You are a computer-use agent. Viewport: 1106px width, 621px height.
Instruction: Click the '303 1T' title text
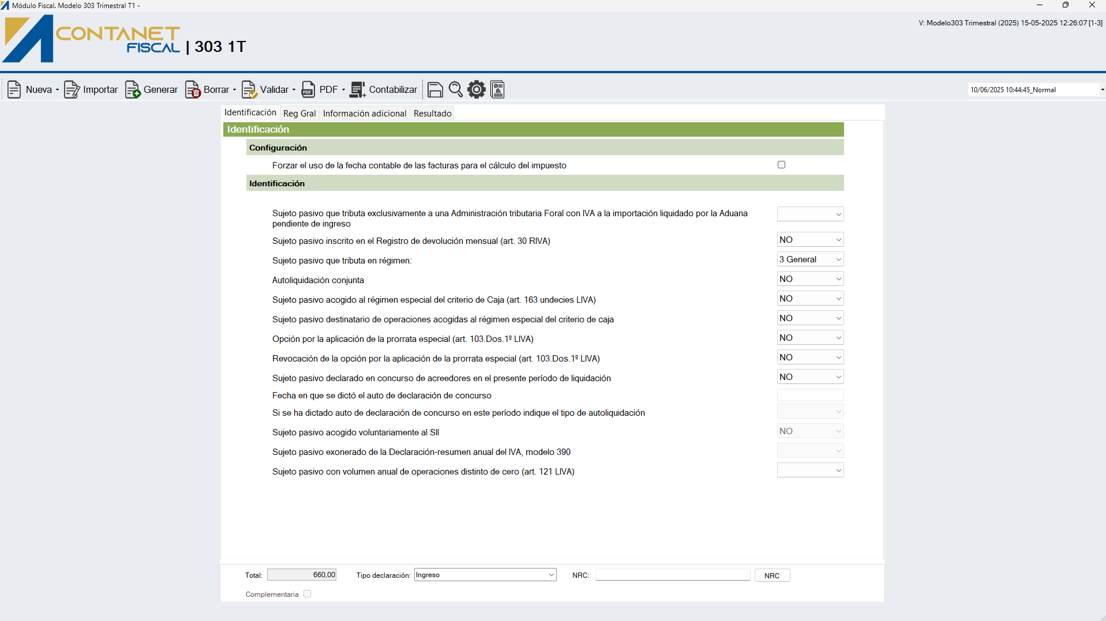click(x=220, y=47)
